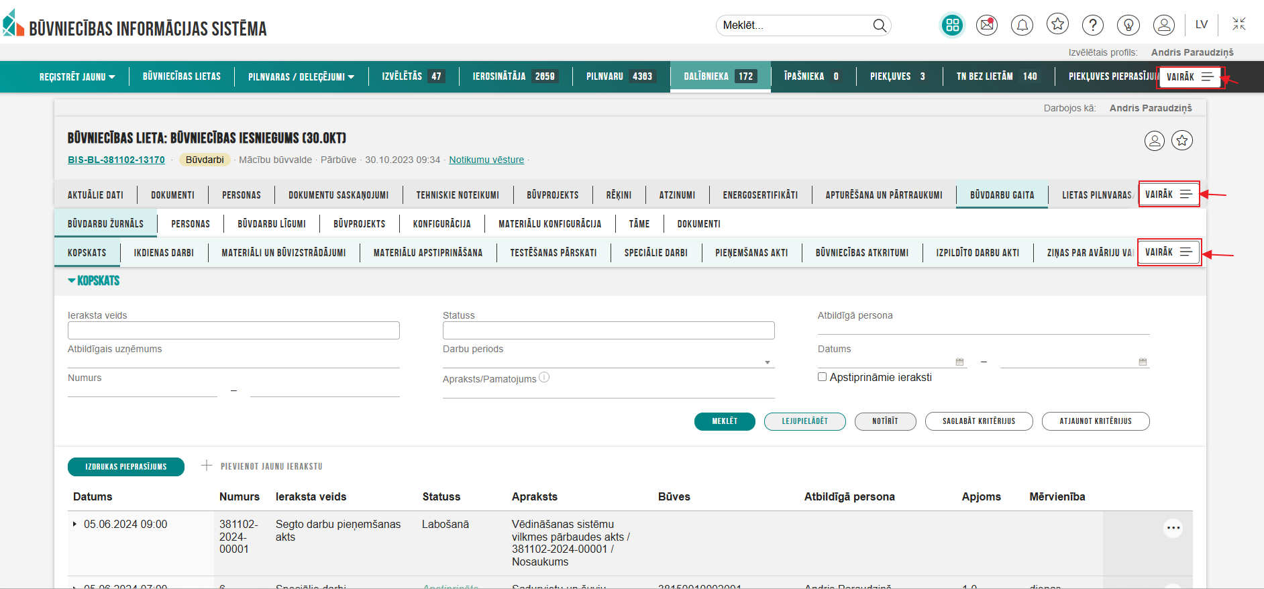Image resolution: width=1264 pixels, height=589 pixels.
Task: Open Vairāk menu in journal sub-tabs row
Action: tap(1169, 252)
